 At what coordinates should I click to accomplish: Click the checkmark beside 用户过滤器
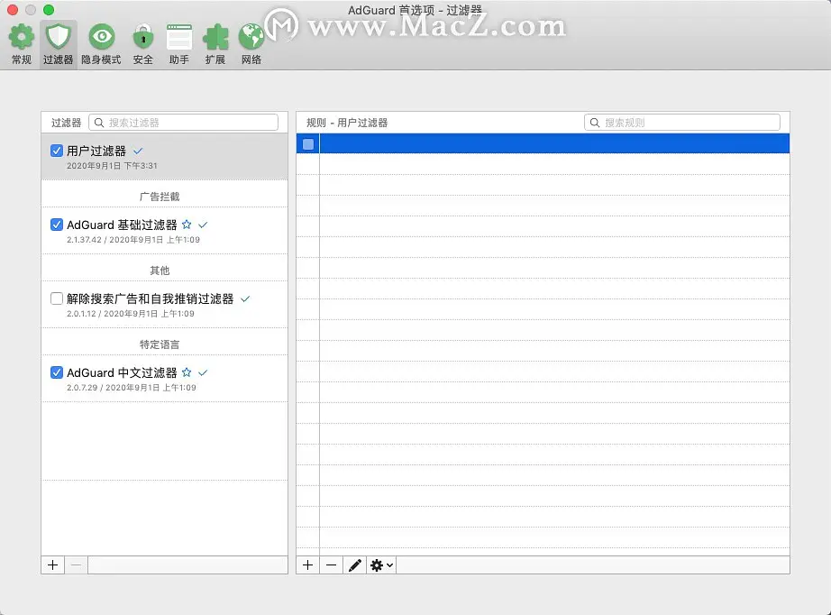(138, 151)
